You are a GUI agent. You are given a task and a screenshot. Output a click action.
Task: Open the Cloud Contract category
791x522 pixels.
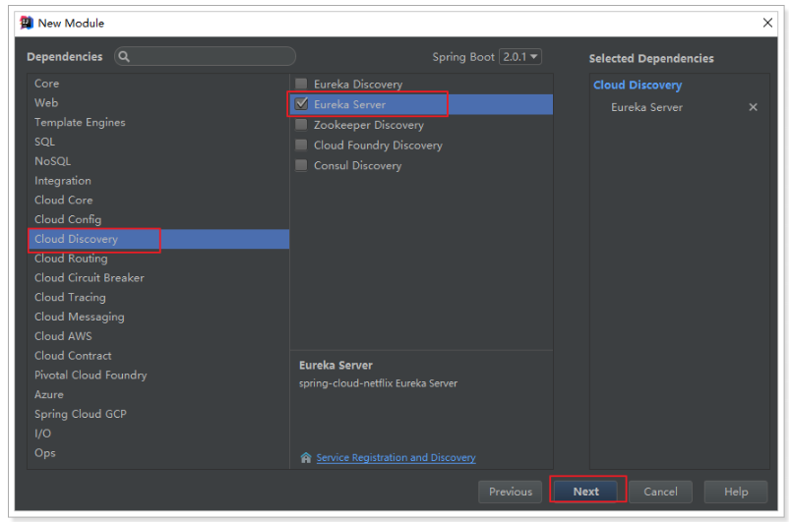tap(158, 356)
